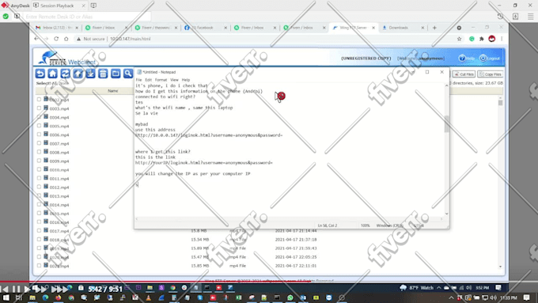The image size is (538, 303).
Task: Click the Copy Files button
Action: coord(490,74)
